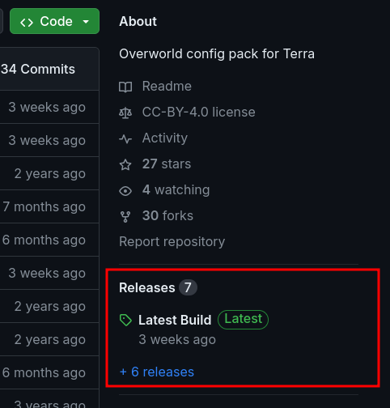The width and height of the screenshot is (390, 408).
Task: Open the Readme link
Action: 167,87
